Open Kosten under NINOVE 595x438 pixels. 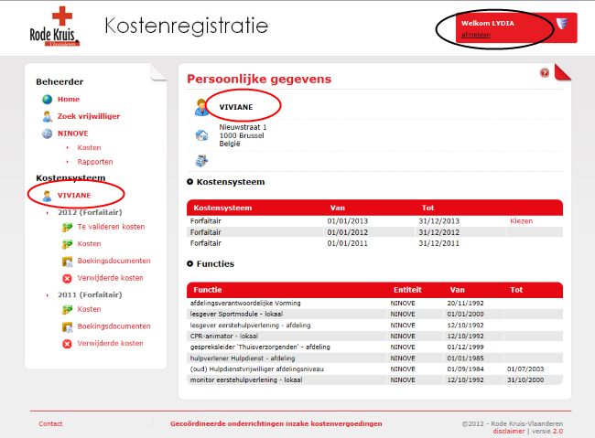tap(89, 147)
